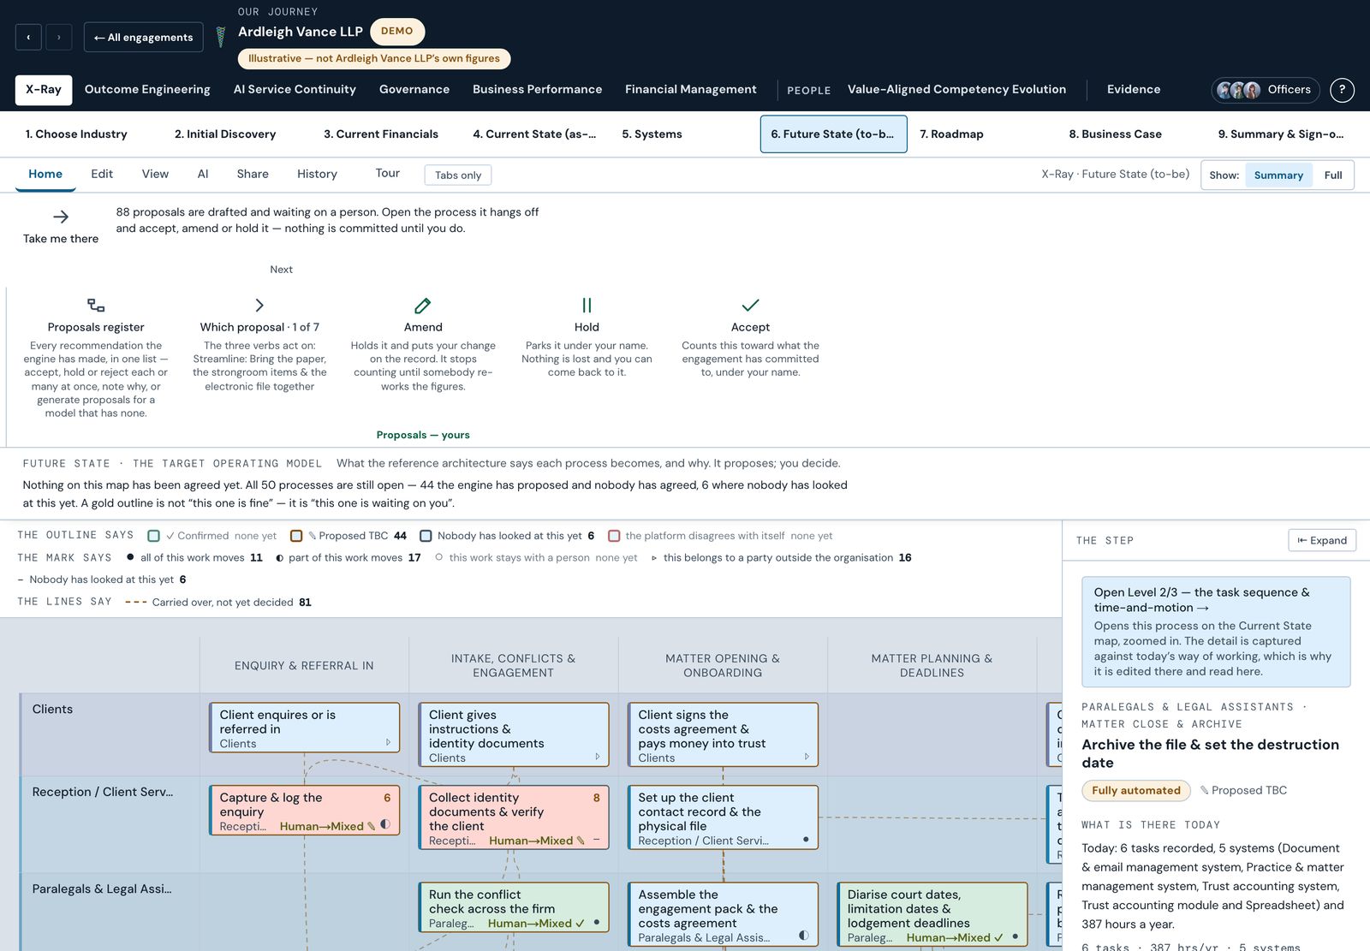
Task: Open the Set up the client contact record card
Action: pos(723,817)
